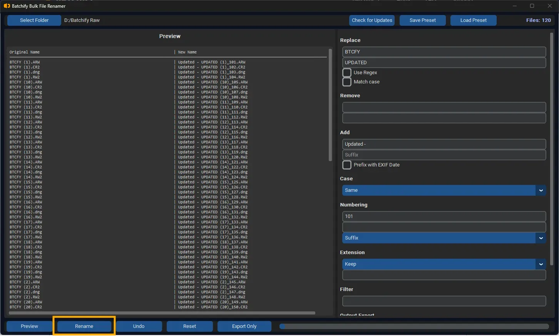Close the Batchify Bulk File Renamer window

point(549,6)
